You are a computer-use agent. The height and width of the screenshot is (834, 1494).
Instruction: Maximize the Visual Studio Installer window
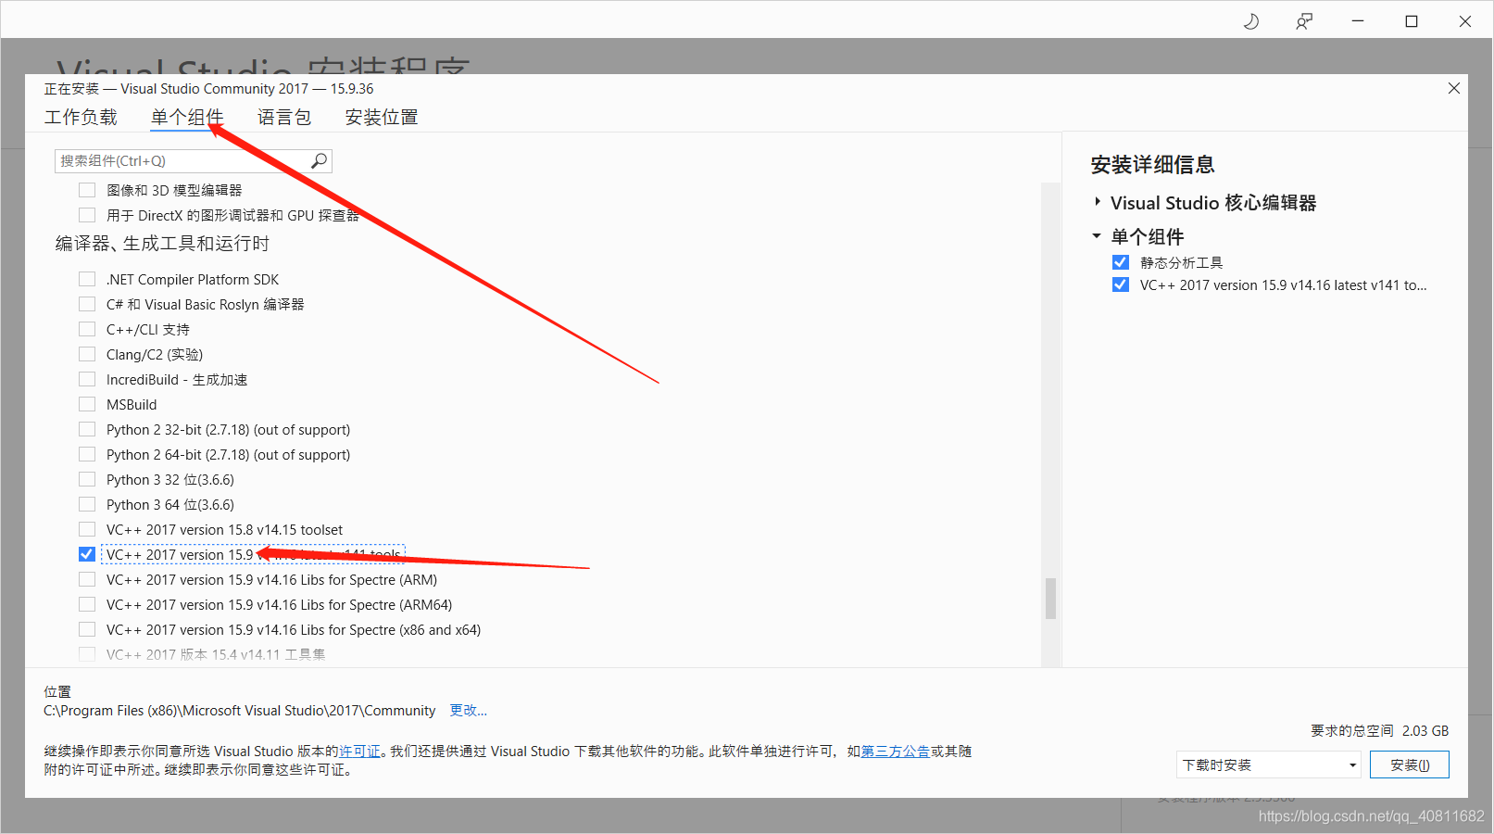(x=1412, y=21)
